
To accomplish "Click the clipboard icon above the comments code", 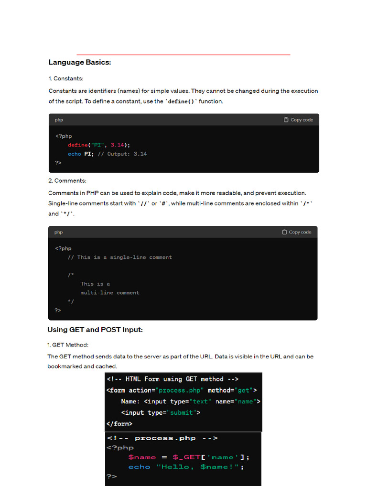I will [285, 232].
